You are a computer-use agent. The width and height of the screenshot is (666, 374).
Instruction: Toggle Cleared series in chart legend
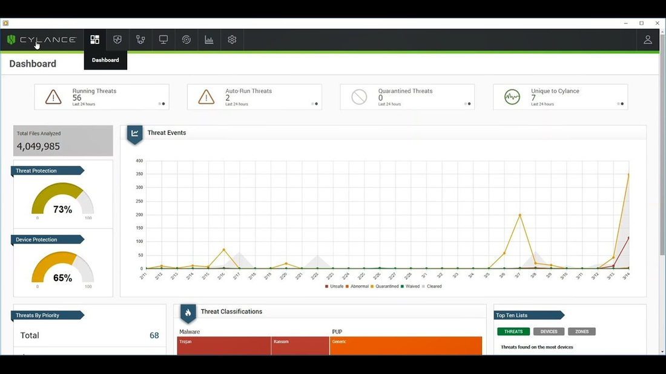click(432, 286)
